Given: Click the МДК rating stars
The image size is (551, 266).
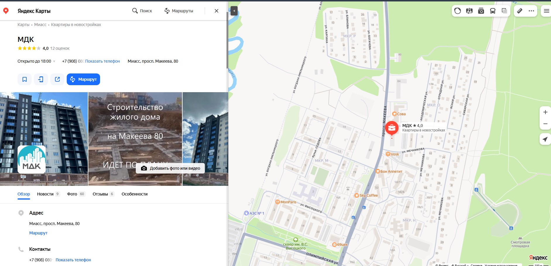Looking at the screenshot, I should pos(29,48).
